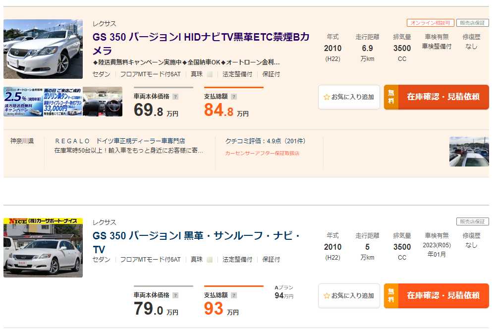Click the 無料 badge on first quote button
Screen dimensions: 495x331
point(391,97)
